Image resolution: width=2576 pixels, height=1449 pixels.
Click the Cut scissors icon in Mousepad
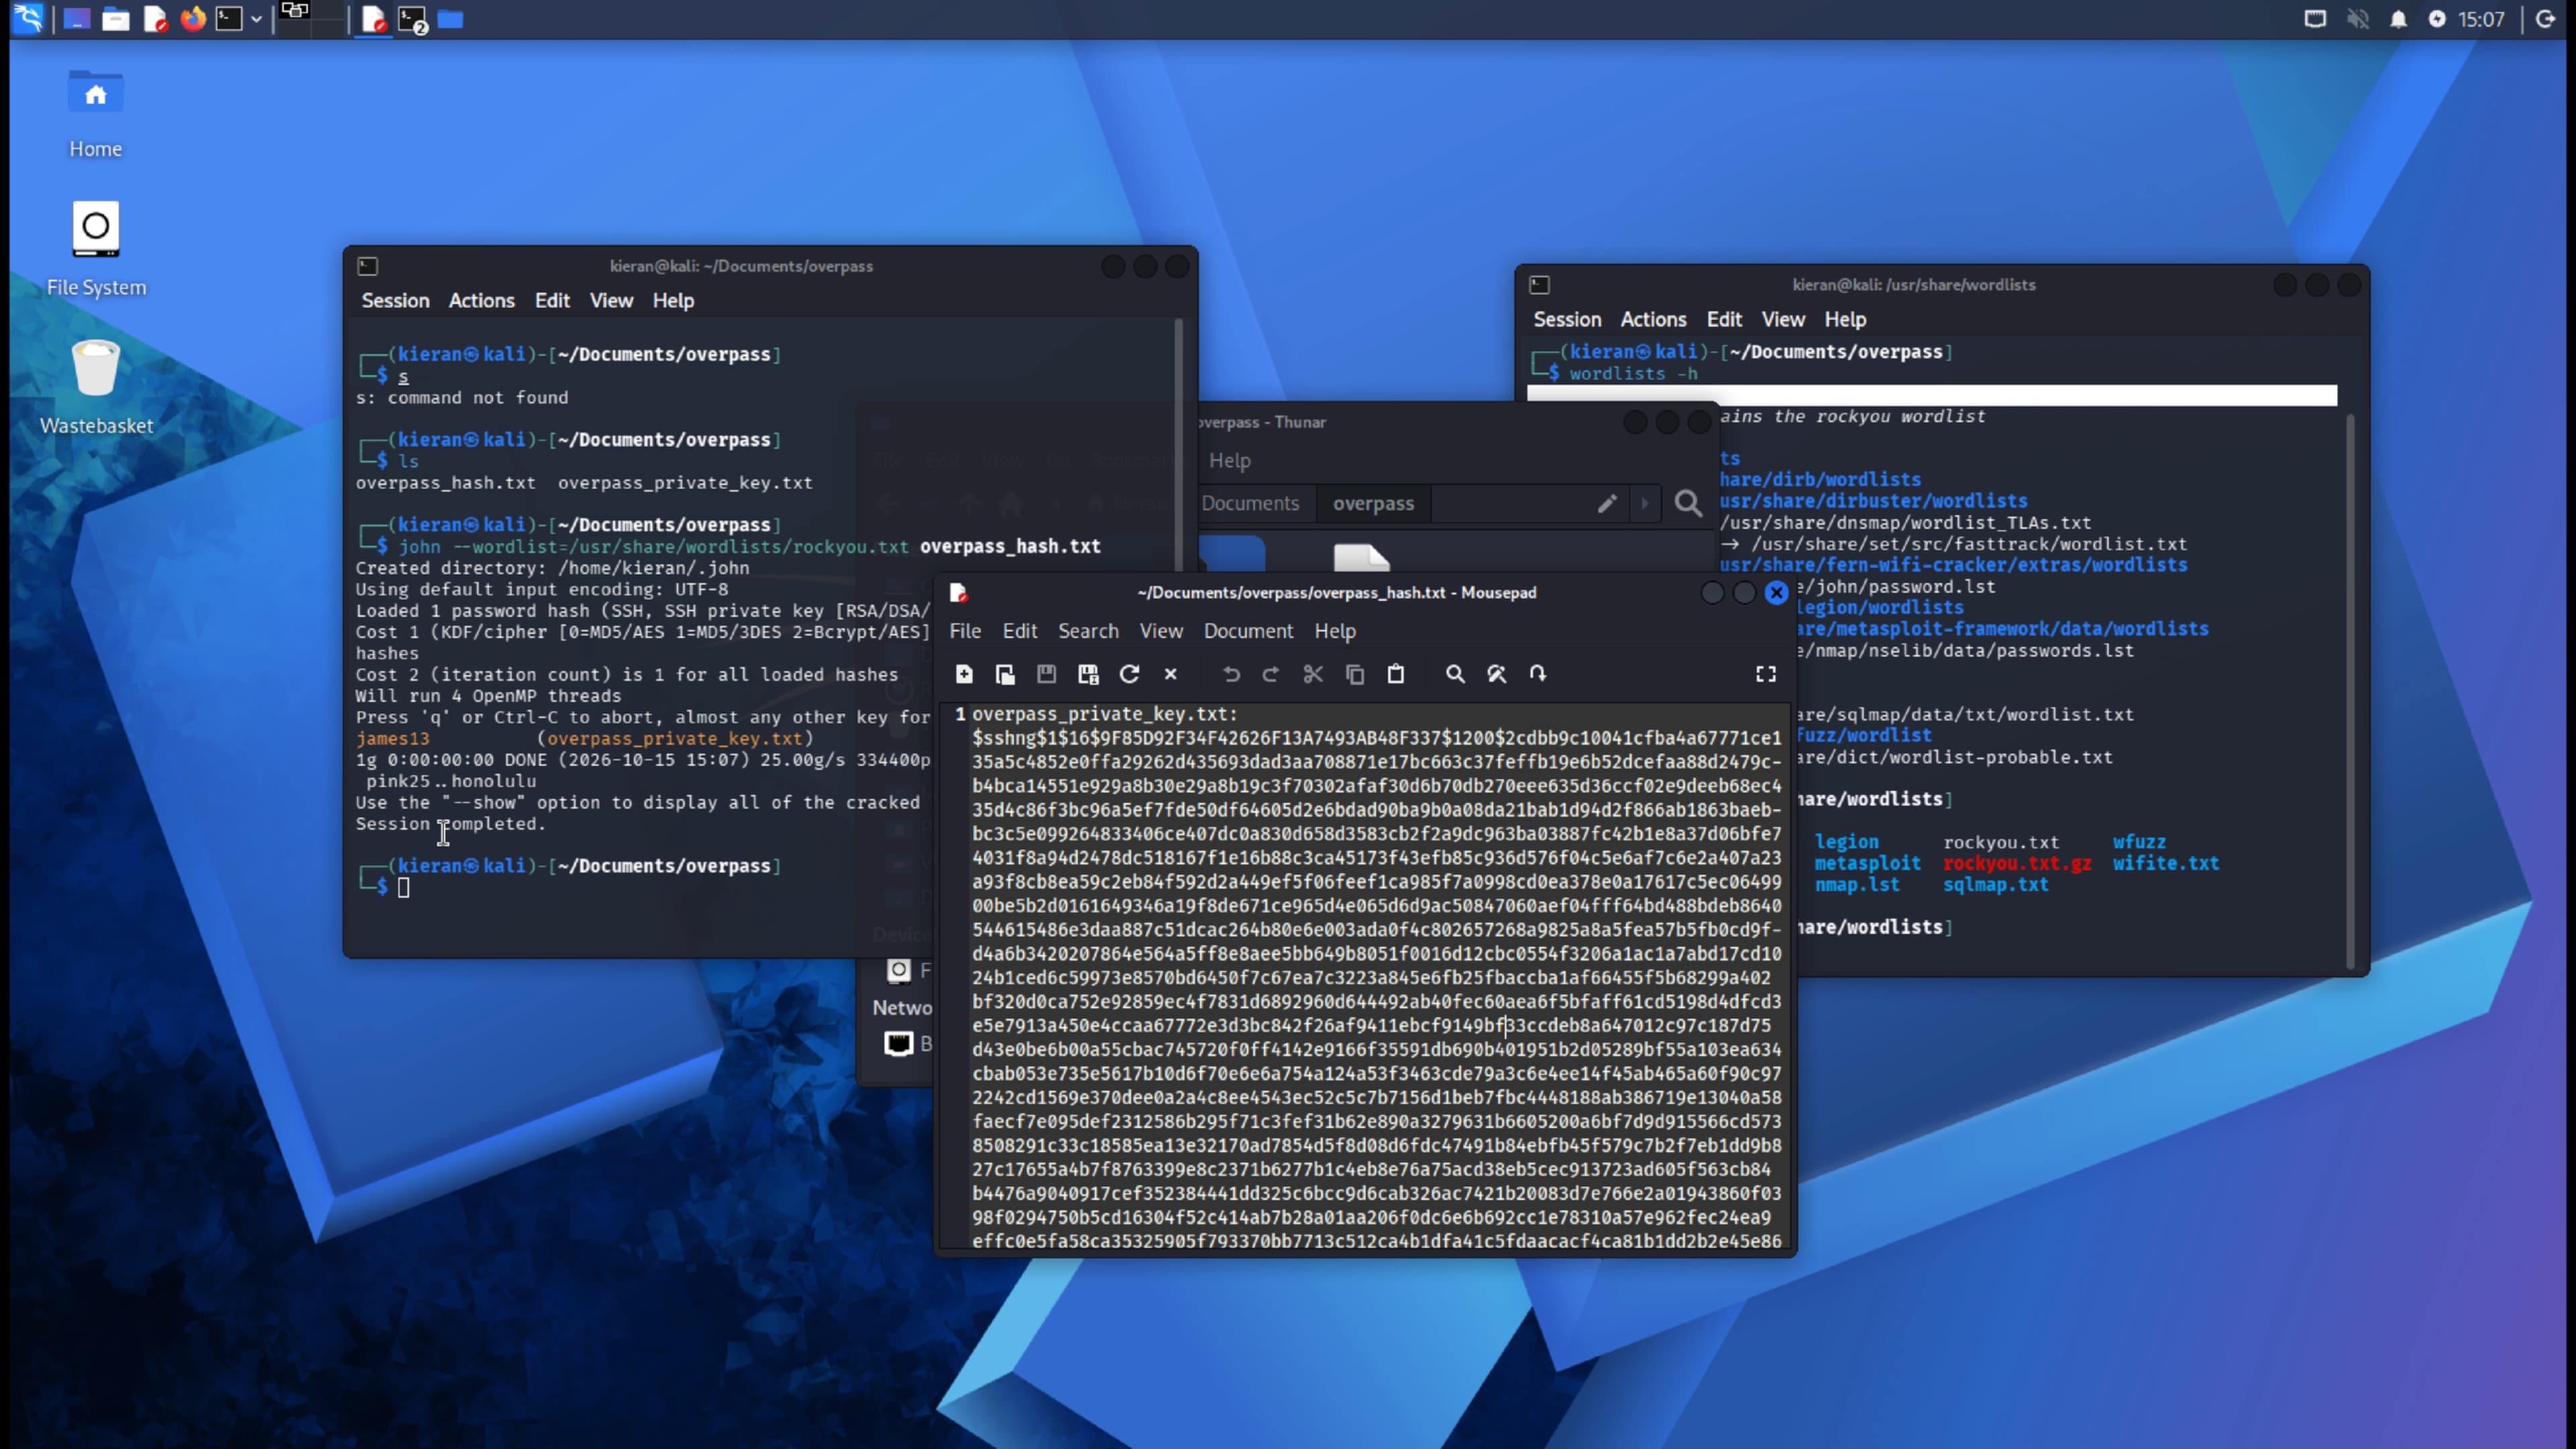(x=1313, y=674)
